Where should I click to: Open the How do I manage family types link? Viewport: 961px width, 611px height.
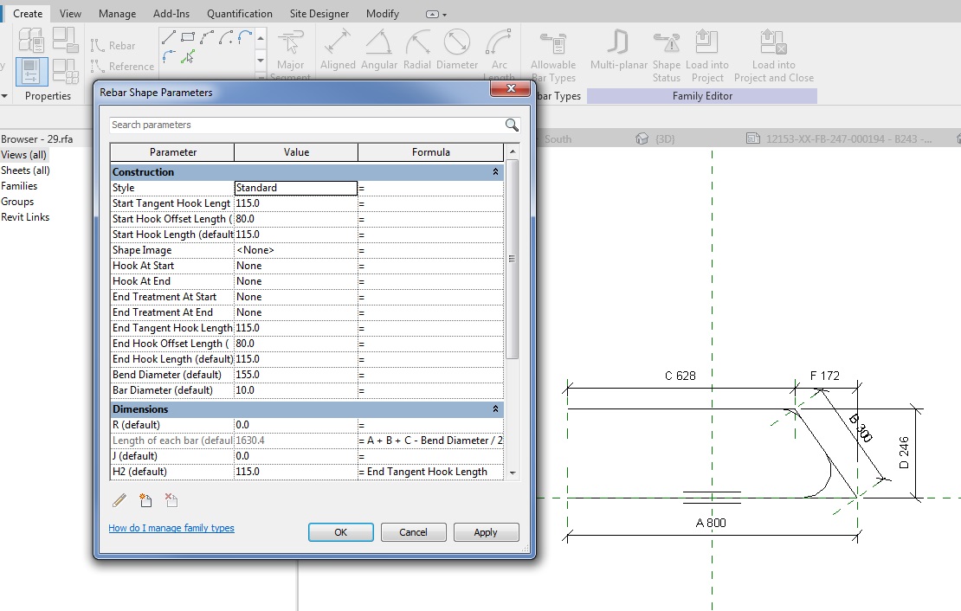(x=171, y=527)
